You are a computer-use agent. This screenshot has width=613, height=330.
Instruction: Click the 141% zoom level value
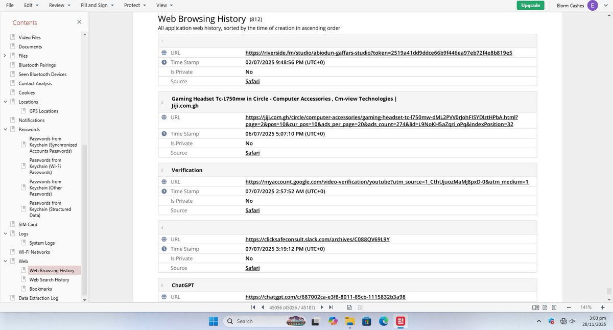585,307
